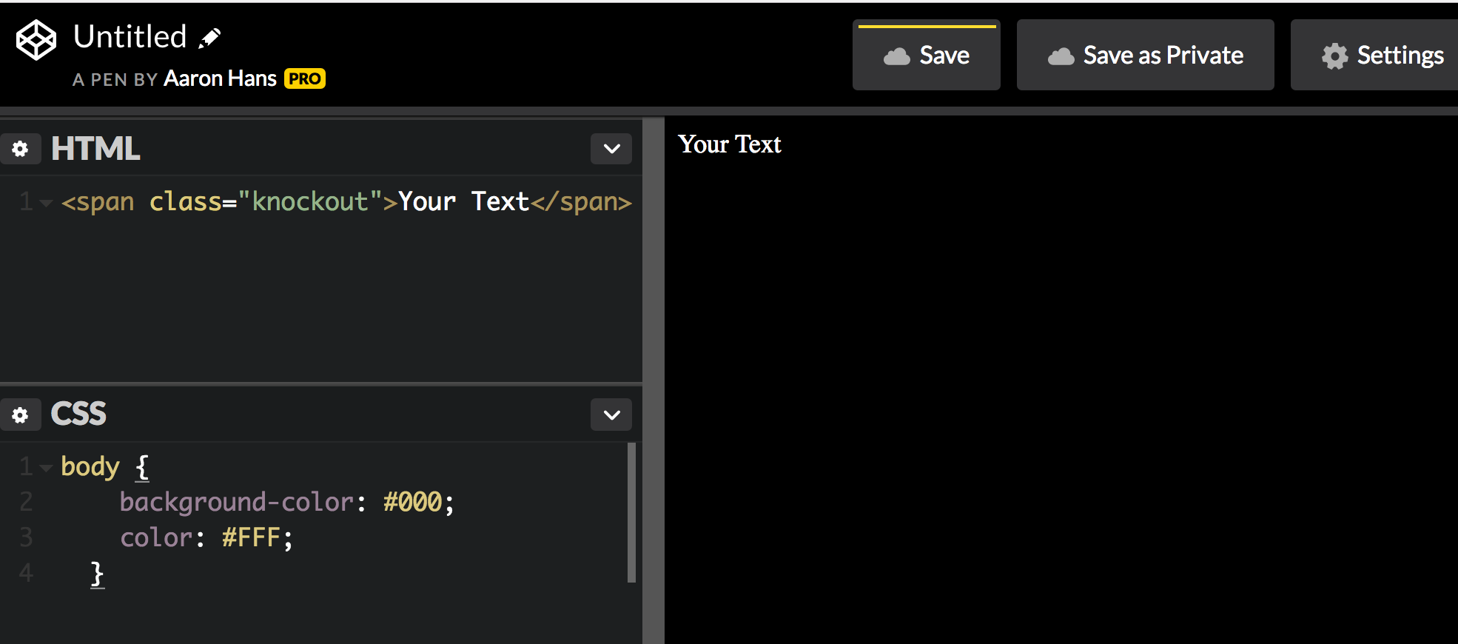Click the CodePen logo icon

pyautogui.click(x=36, y=40)
